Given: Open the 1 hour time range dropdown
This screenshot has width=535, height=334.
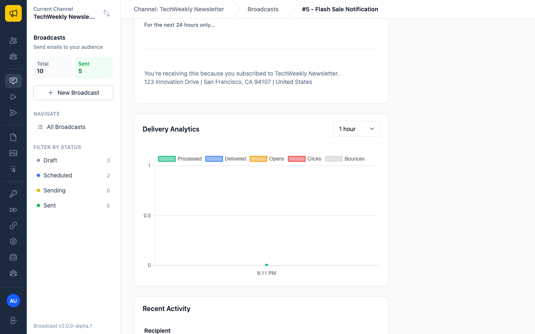Looking at the screenshot, I should tap(357, 129).
